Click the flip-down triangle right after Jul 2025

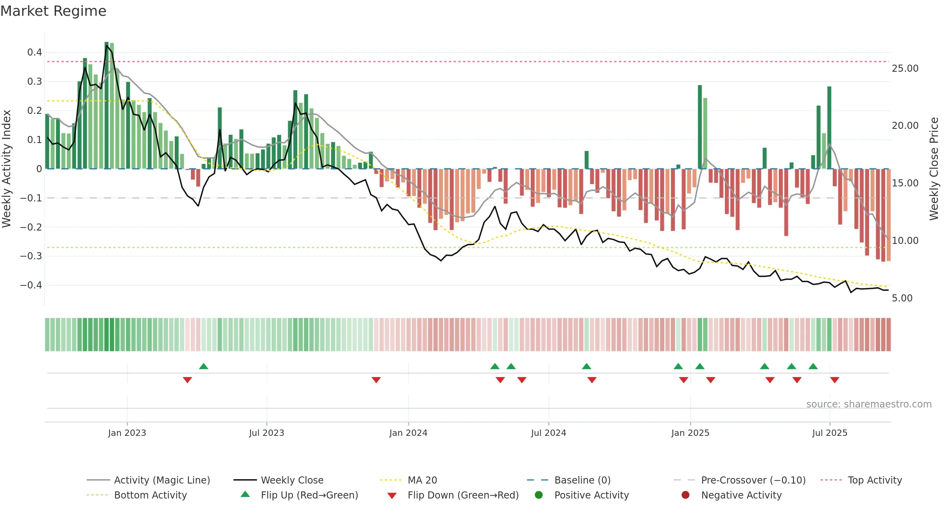click(x=835, y=380)
